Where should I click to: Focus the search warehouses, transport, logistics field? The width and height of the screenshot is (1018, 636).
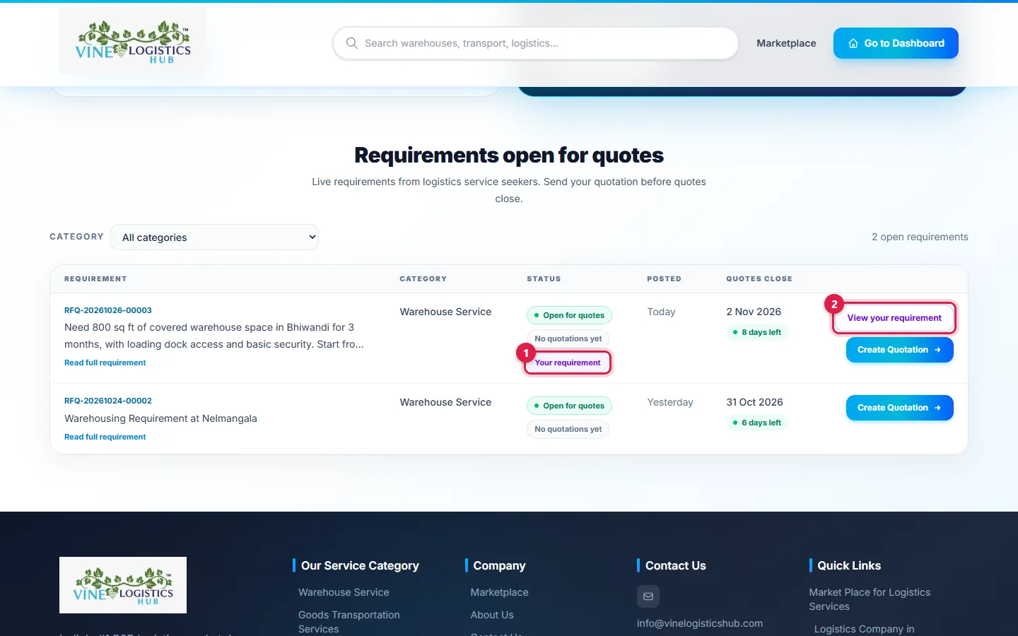point(536,43)
